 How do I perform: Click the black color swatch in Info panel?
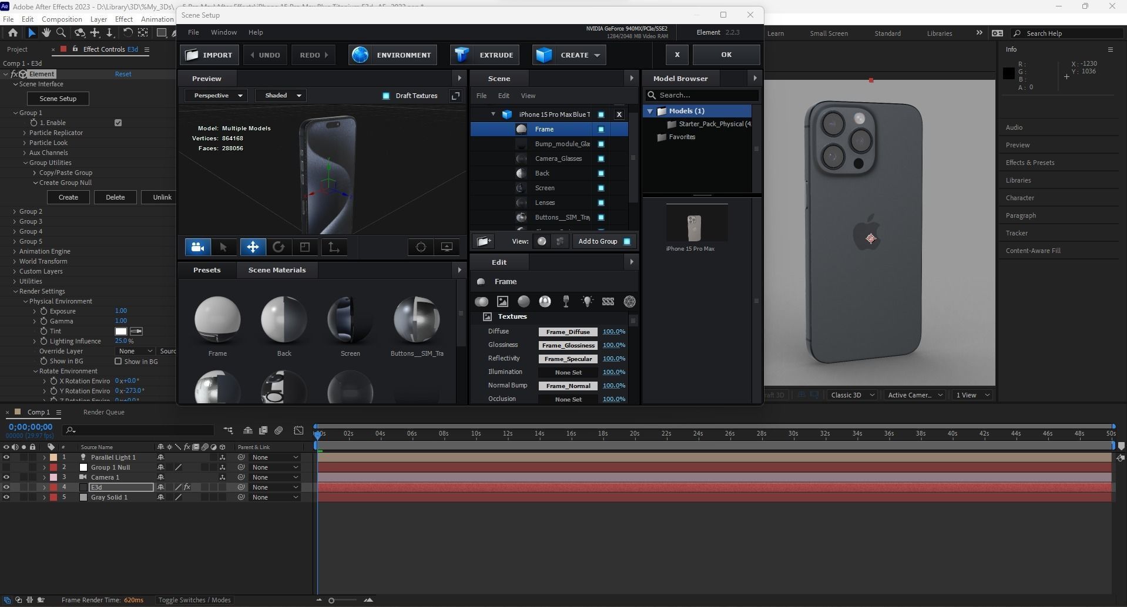(x=1009, y=73)
